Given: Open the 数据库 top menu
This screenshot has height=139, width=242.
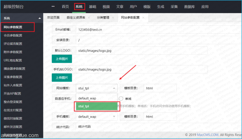Looking at the screenshot, I should (x=189, y=7).
